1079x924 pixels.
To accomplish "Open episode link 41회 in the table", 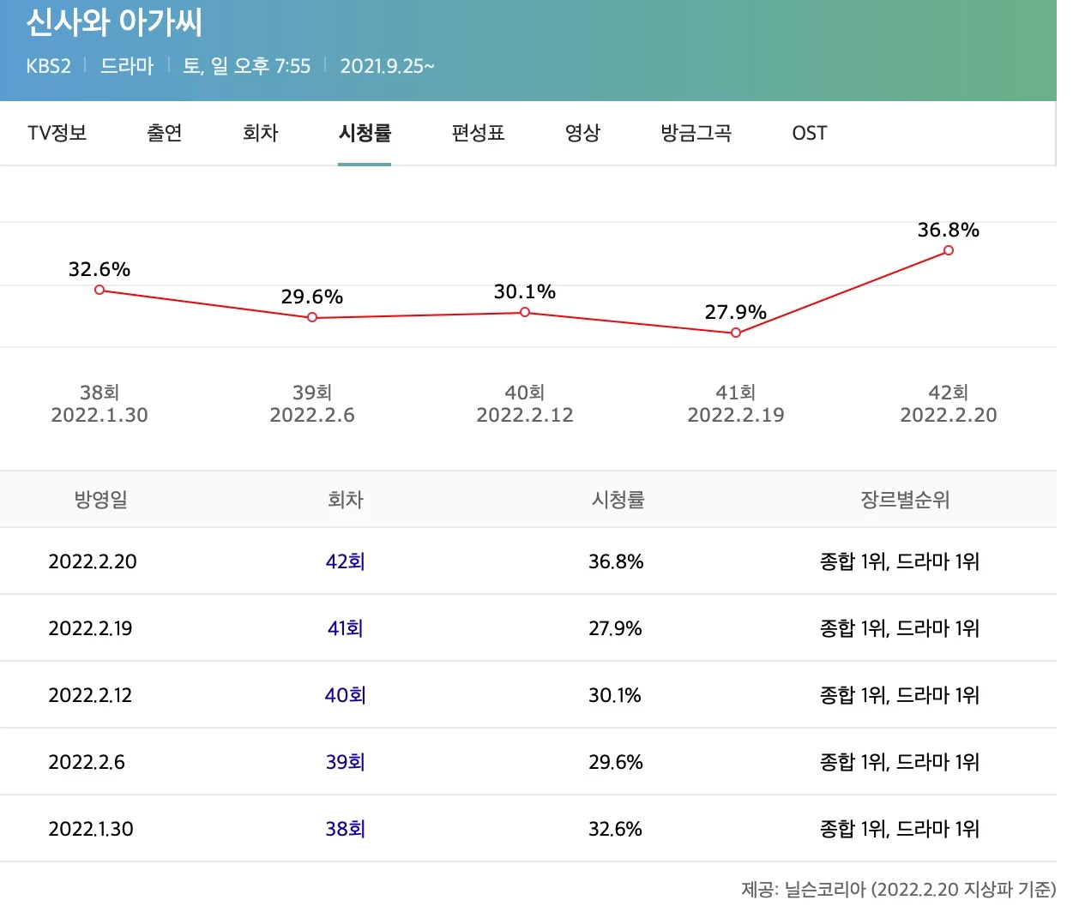I will [346, 628].
